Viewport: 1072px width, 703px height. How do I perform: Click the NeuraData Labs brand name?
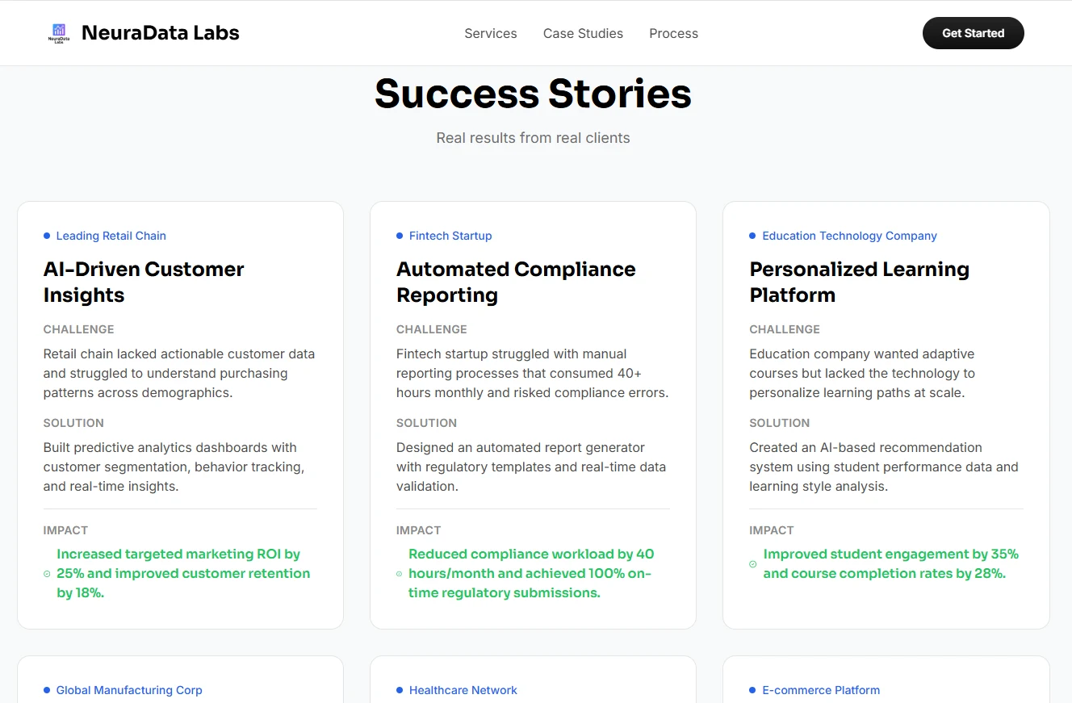click(161, 33)
